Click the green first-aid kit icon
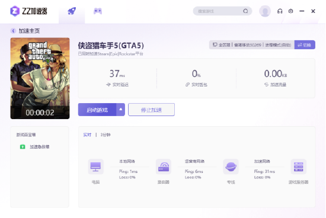 click(23, 147)
